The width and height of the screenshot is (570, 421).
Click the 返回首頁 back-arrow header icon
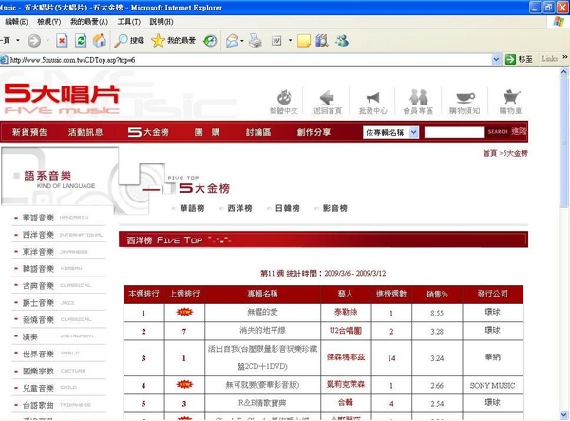coord(328,102)
